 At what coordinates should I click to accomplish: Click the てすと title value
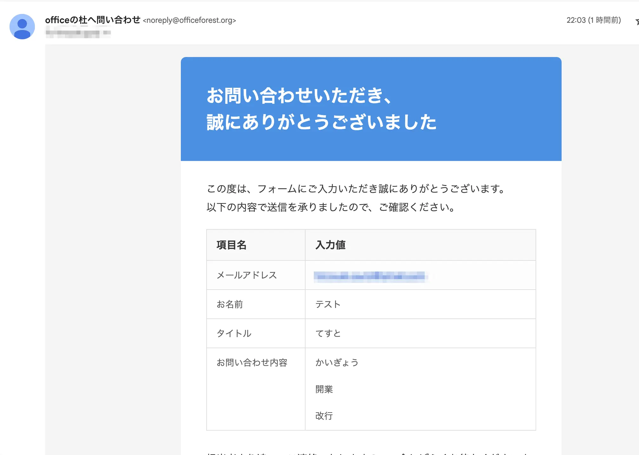[328, 333]
